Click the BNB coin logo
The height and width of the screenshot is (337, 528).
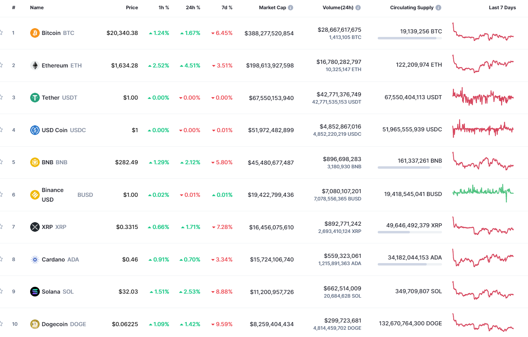34,162
